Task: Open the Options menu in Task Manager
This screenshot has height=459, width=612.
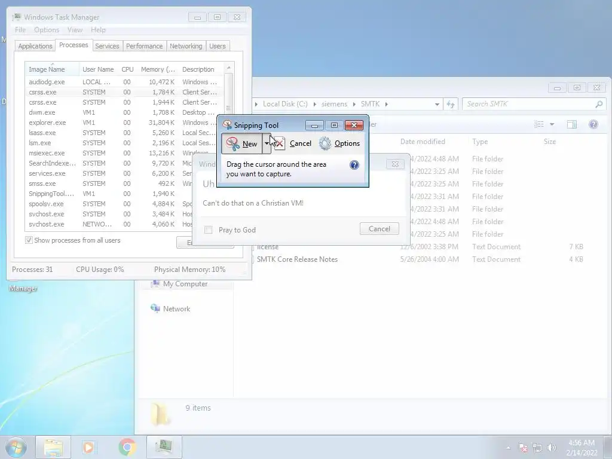Action: coord(47,30)
